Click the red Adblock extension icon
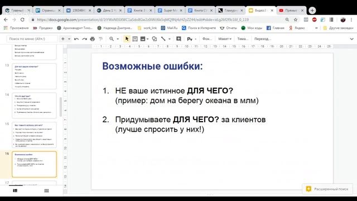The image size is (357, 201). click(315, 20)
